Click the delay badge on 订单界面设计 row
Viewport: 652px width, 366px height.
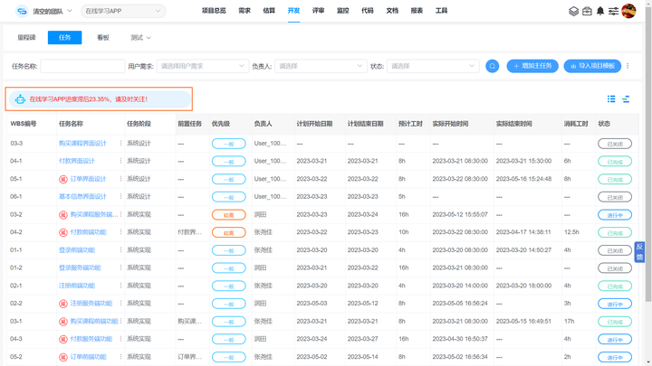pos(63,179)
